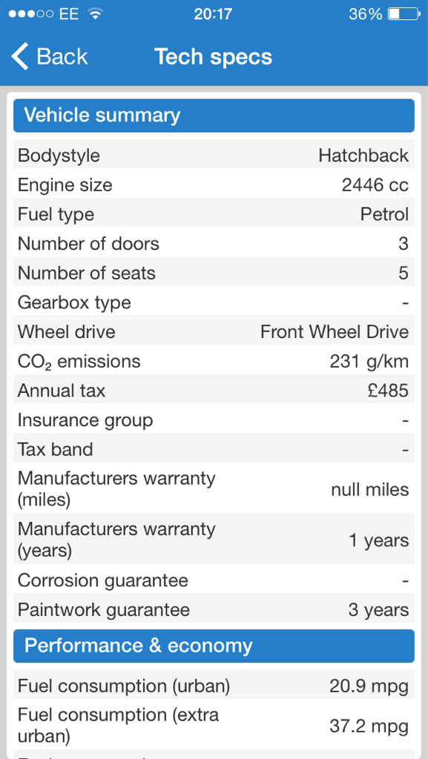Tap the status bar clock 20:17

213,14
